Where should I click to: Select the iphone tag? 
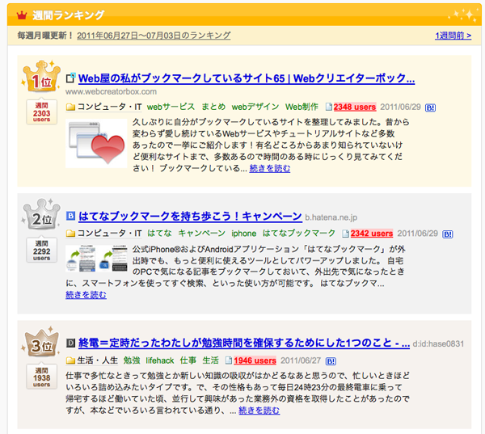point(244,234)
